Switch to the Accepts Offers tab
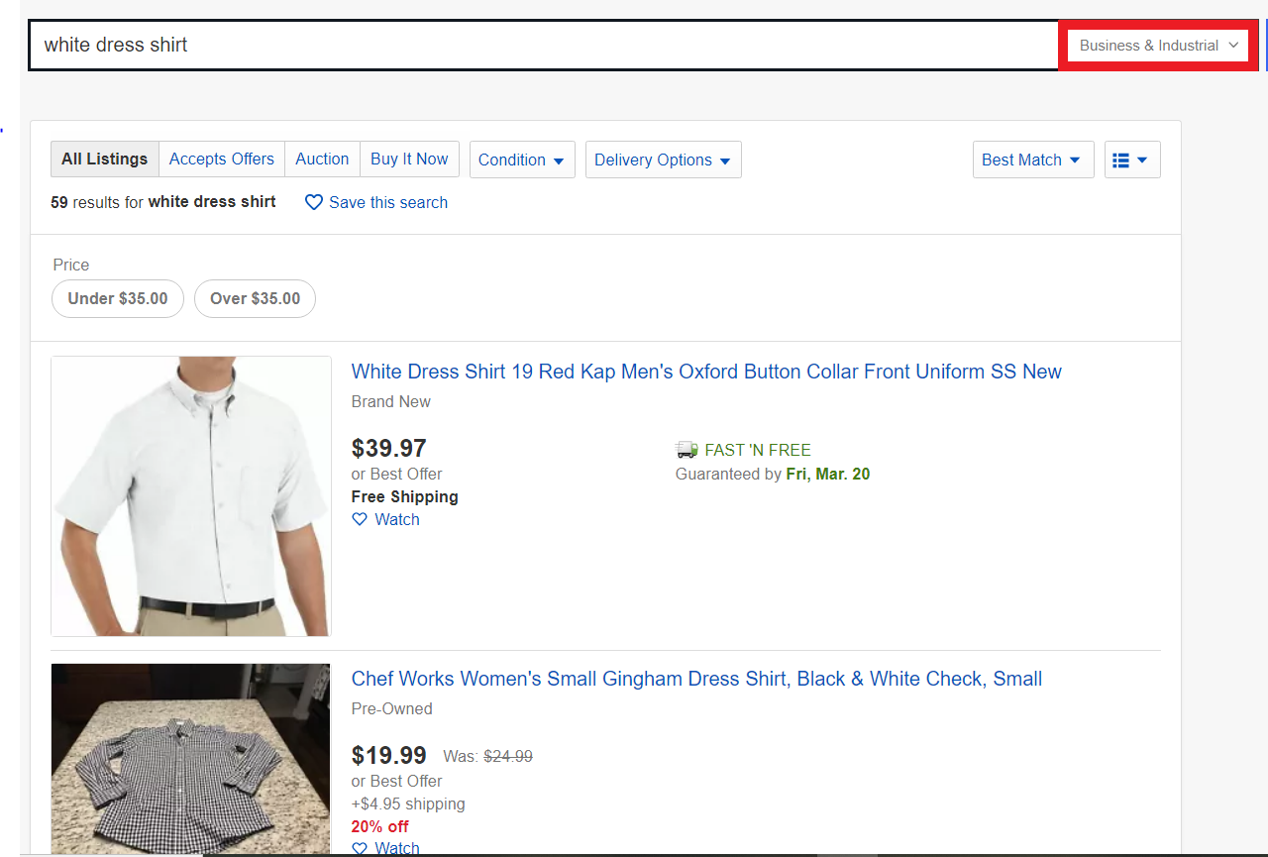The width and height of the screenshot is (1268, 857). click(221, 159)
